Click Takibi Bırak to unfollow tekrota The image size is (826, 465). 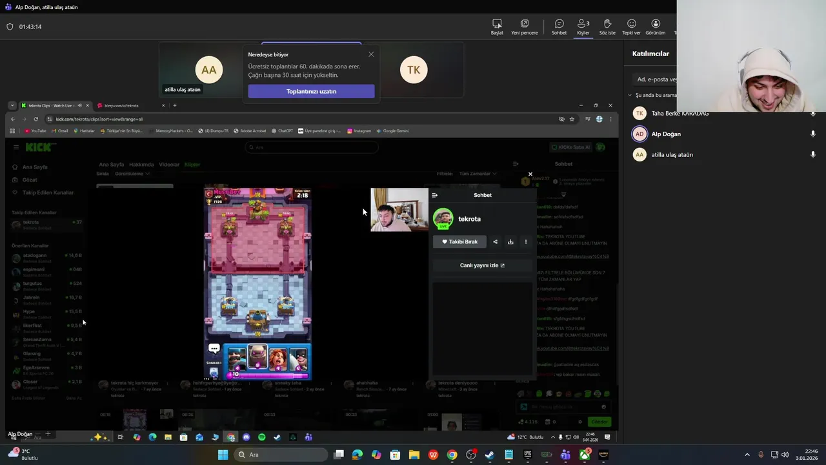point(459,242)
